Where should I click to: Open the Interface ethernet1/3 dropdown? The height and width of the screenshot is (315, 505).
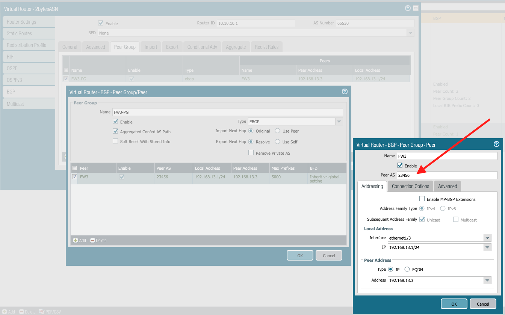[487, 238]
